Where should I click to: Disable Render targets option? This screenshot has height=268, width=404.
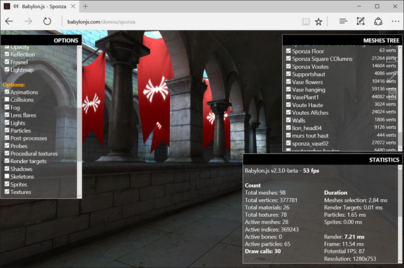7,161
